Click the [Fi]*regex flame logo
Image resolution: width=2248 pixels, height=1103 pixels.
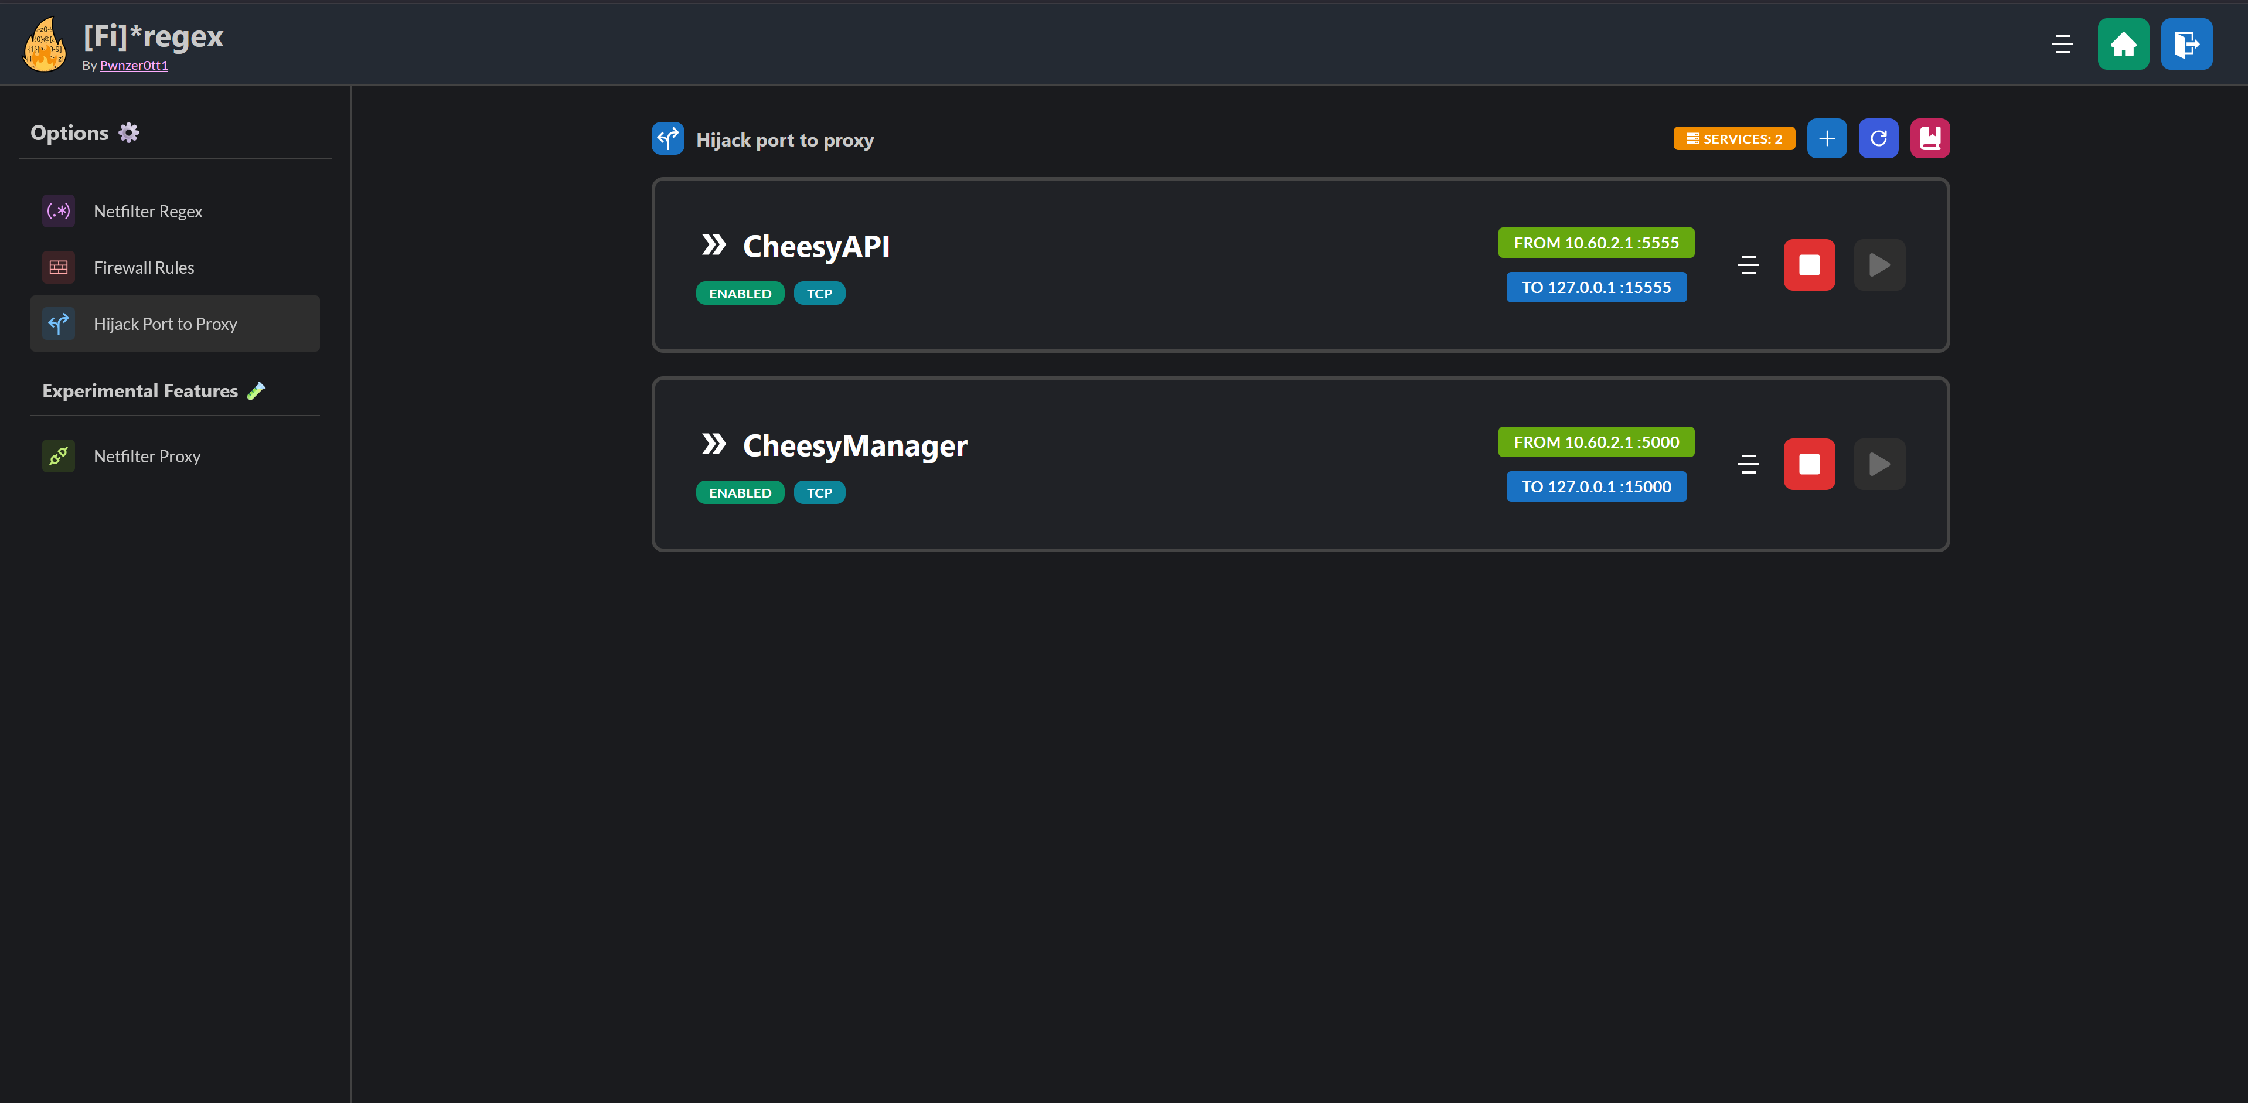pos(43,43)
